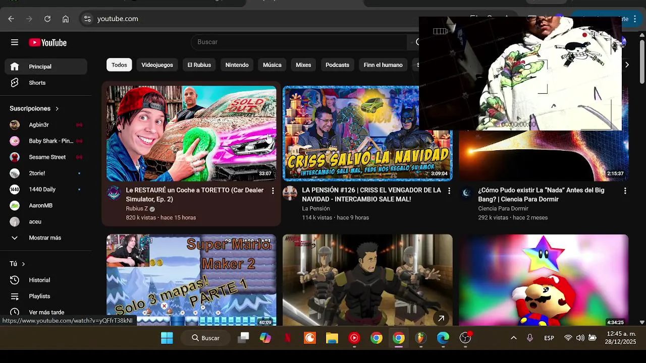Open 2torie! channel subscription
The width and height of the screenshot is (646, 363).
tap(46, 173)
